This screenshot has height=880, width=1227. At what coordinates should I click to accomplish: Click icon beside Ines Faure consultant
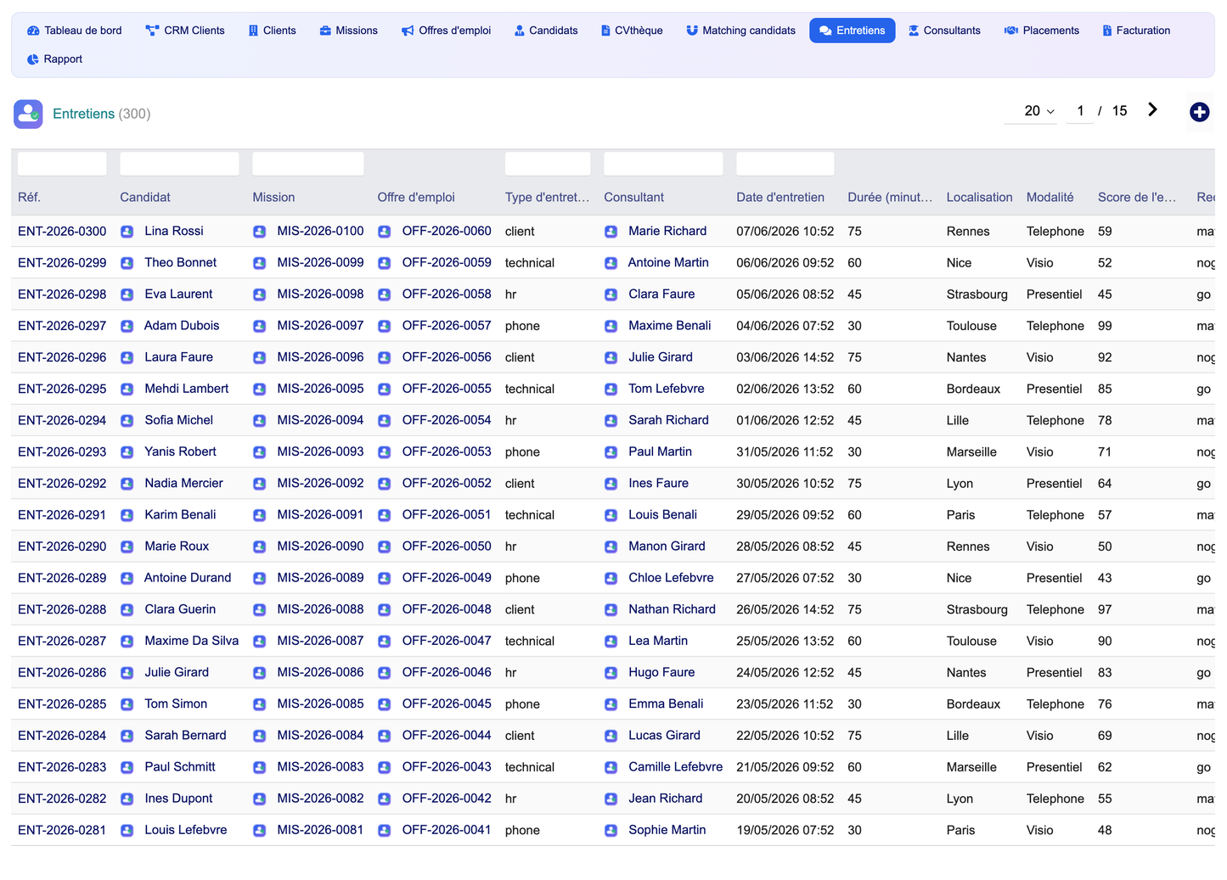pos(611,484)
